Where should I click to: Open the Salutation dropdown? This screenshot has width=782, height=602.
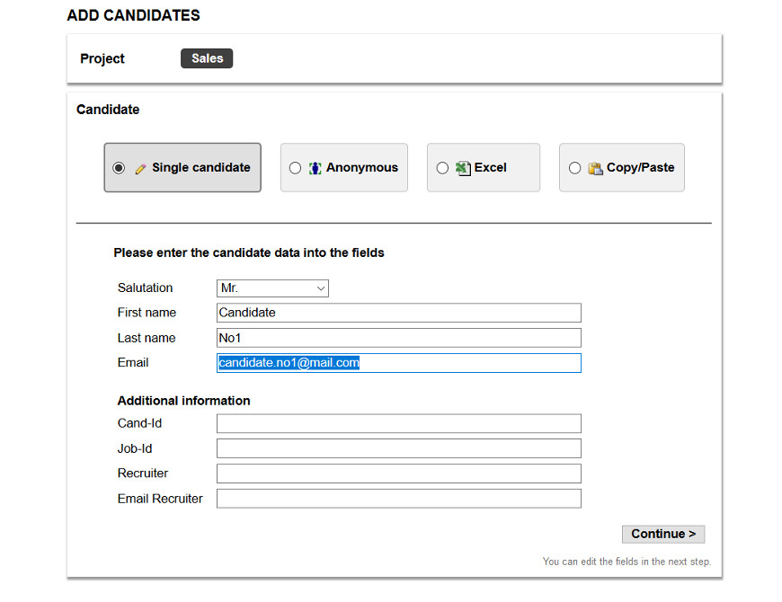pos(273,288)
